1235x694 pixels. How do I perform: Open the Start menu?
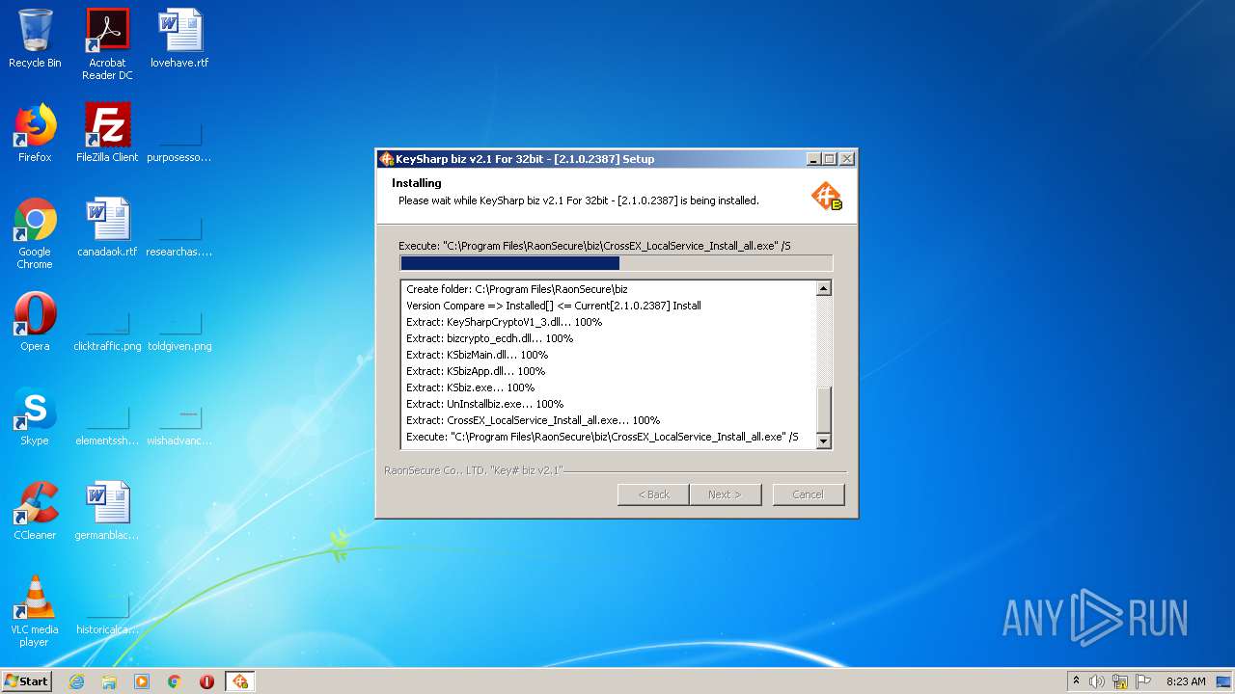pos(27,681)
